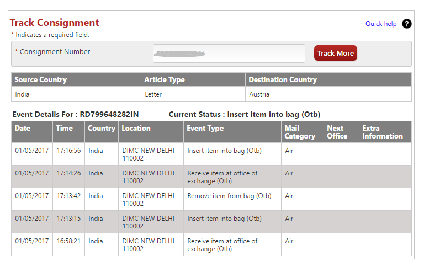Select the Location column header
424x266 pixels.
pos(136,129)
